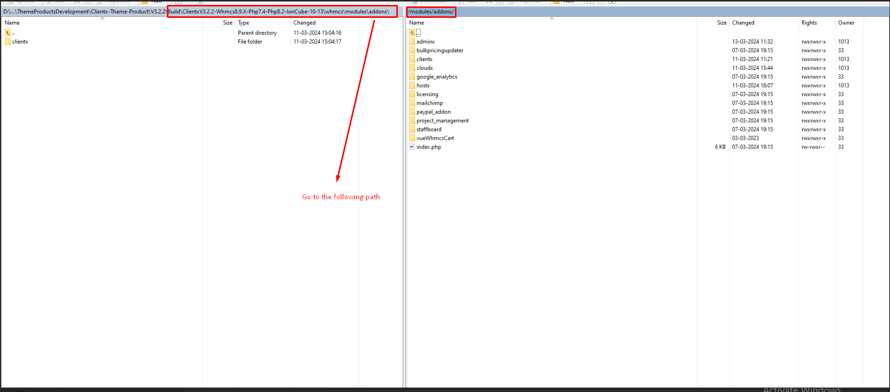Click the remote Changed column header
890x392 pixels.
743,23
